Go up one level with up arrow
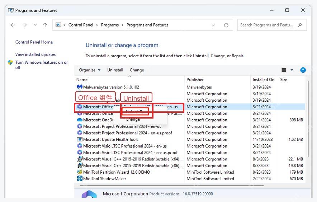The image size is (317, 202). (45, 25)
